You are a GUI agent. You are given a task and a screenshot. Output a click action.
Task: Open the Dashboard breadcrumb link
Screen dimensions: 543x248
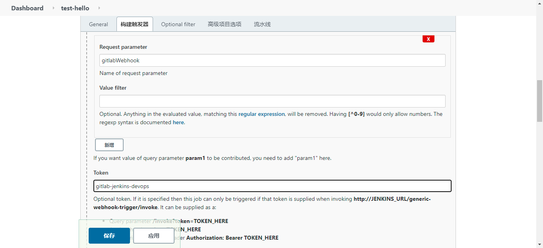pos(27,8)
